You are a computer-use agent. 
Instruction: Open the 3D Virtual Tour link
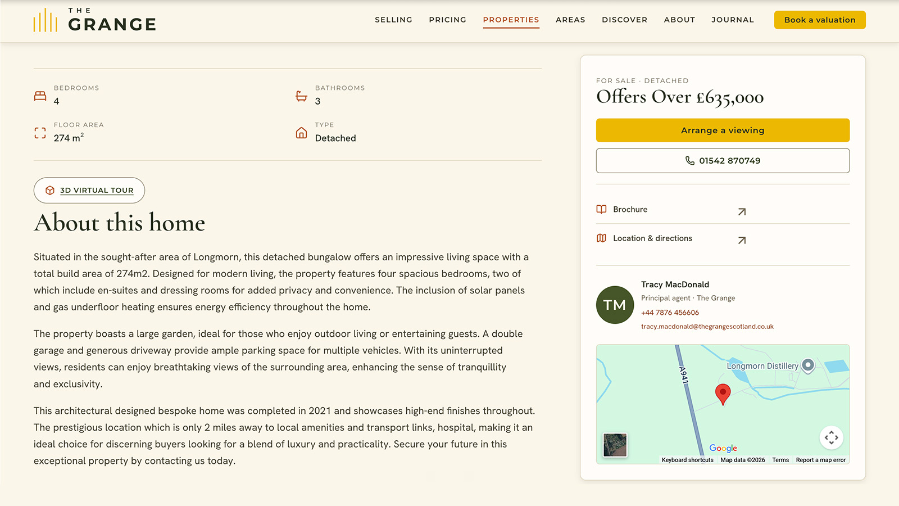(89, 191)
